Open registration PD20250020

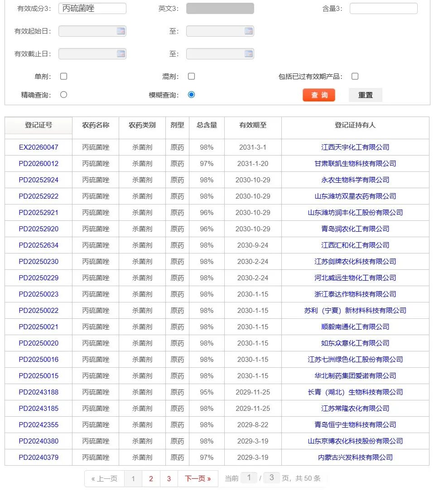[39, 343]
